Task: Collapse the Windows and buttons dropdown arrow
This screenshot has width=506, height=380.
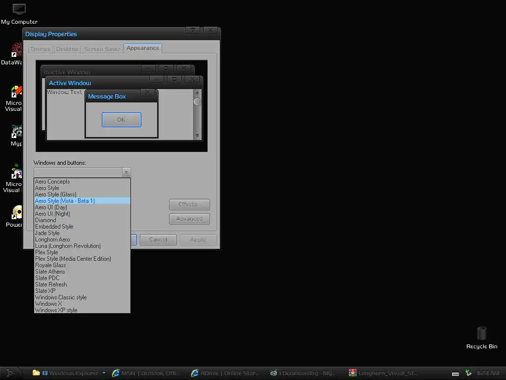Action: click(x=126, y=172)
